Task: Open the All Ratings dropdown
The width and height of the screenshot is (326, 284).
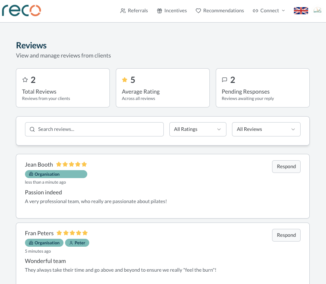Action: click(198, 129)
